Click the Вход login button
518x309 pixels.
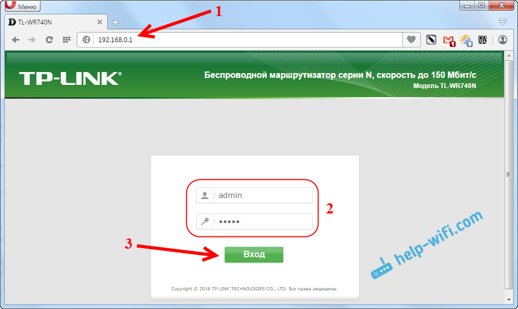254,255
